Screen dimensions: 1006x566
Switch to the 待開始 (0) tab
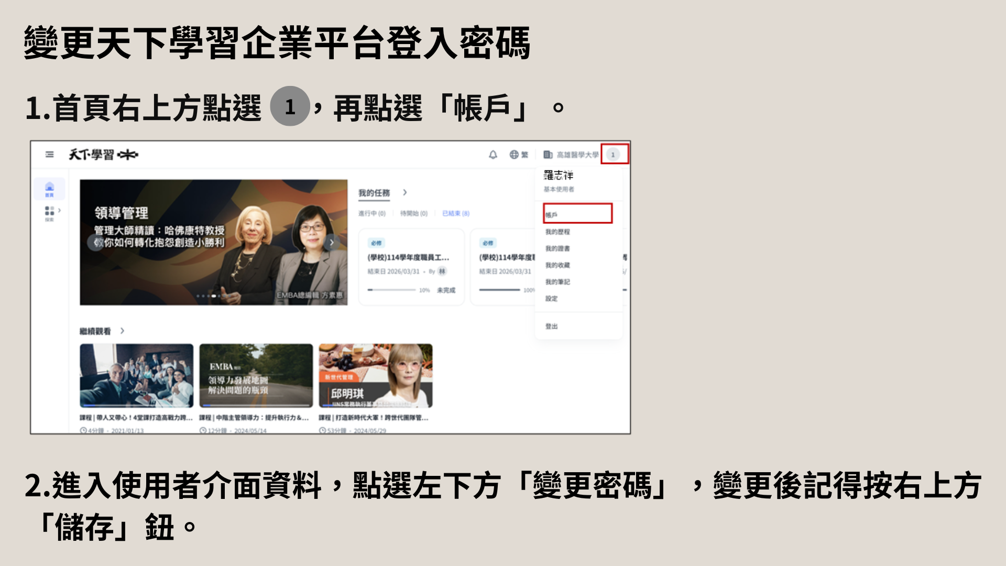414,213
